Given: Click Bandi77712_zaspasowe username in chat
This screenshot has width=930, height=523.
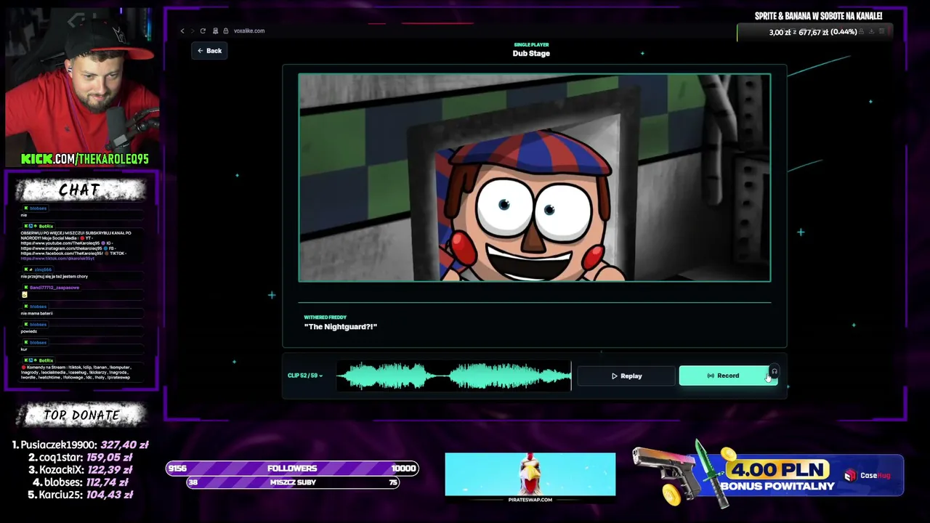Looking at the screenshot, I should click(54, 288).
